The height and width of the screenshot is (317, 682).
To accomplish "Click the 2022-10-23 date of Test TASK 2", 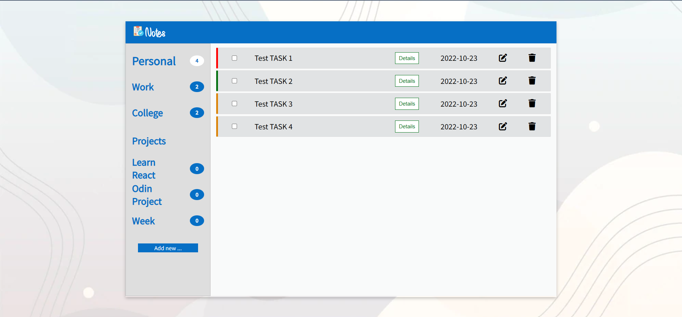I will (x=459, y=81).
